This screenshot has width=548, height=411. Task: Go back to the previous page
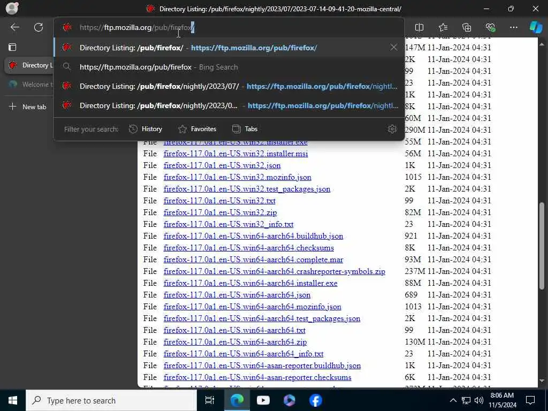point(14,27)
